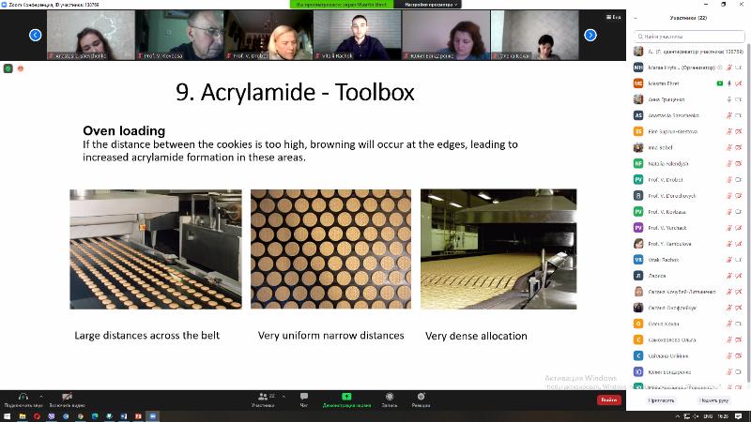Click ENG language indicator in system tray
Screen dimensions: 751x422
(x=708, y=416)
